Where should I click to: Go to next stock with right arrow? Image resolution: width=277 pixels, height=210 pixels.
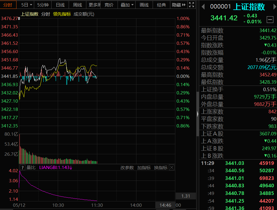click(x=275, y=7)
